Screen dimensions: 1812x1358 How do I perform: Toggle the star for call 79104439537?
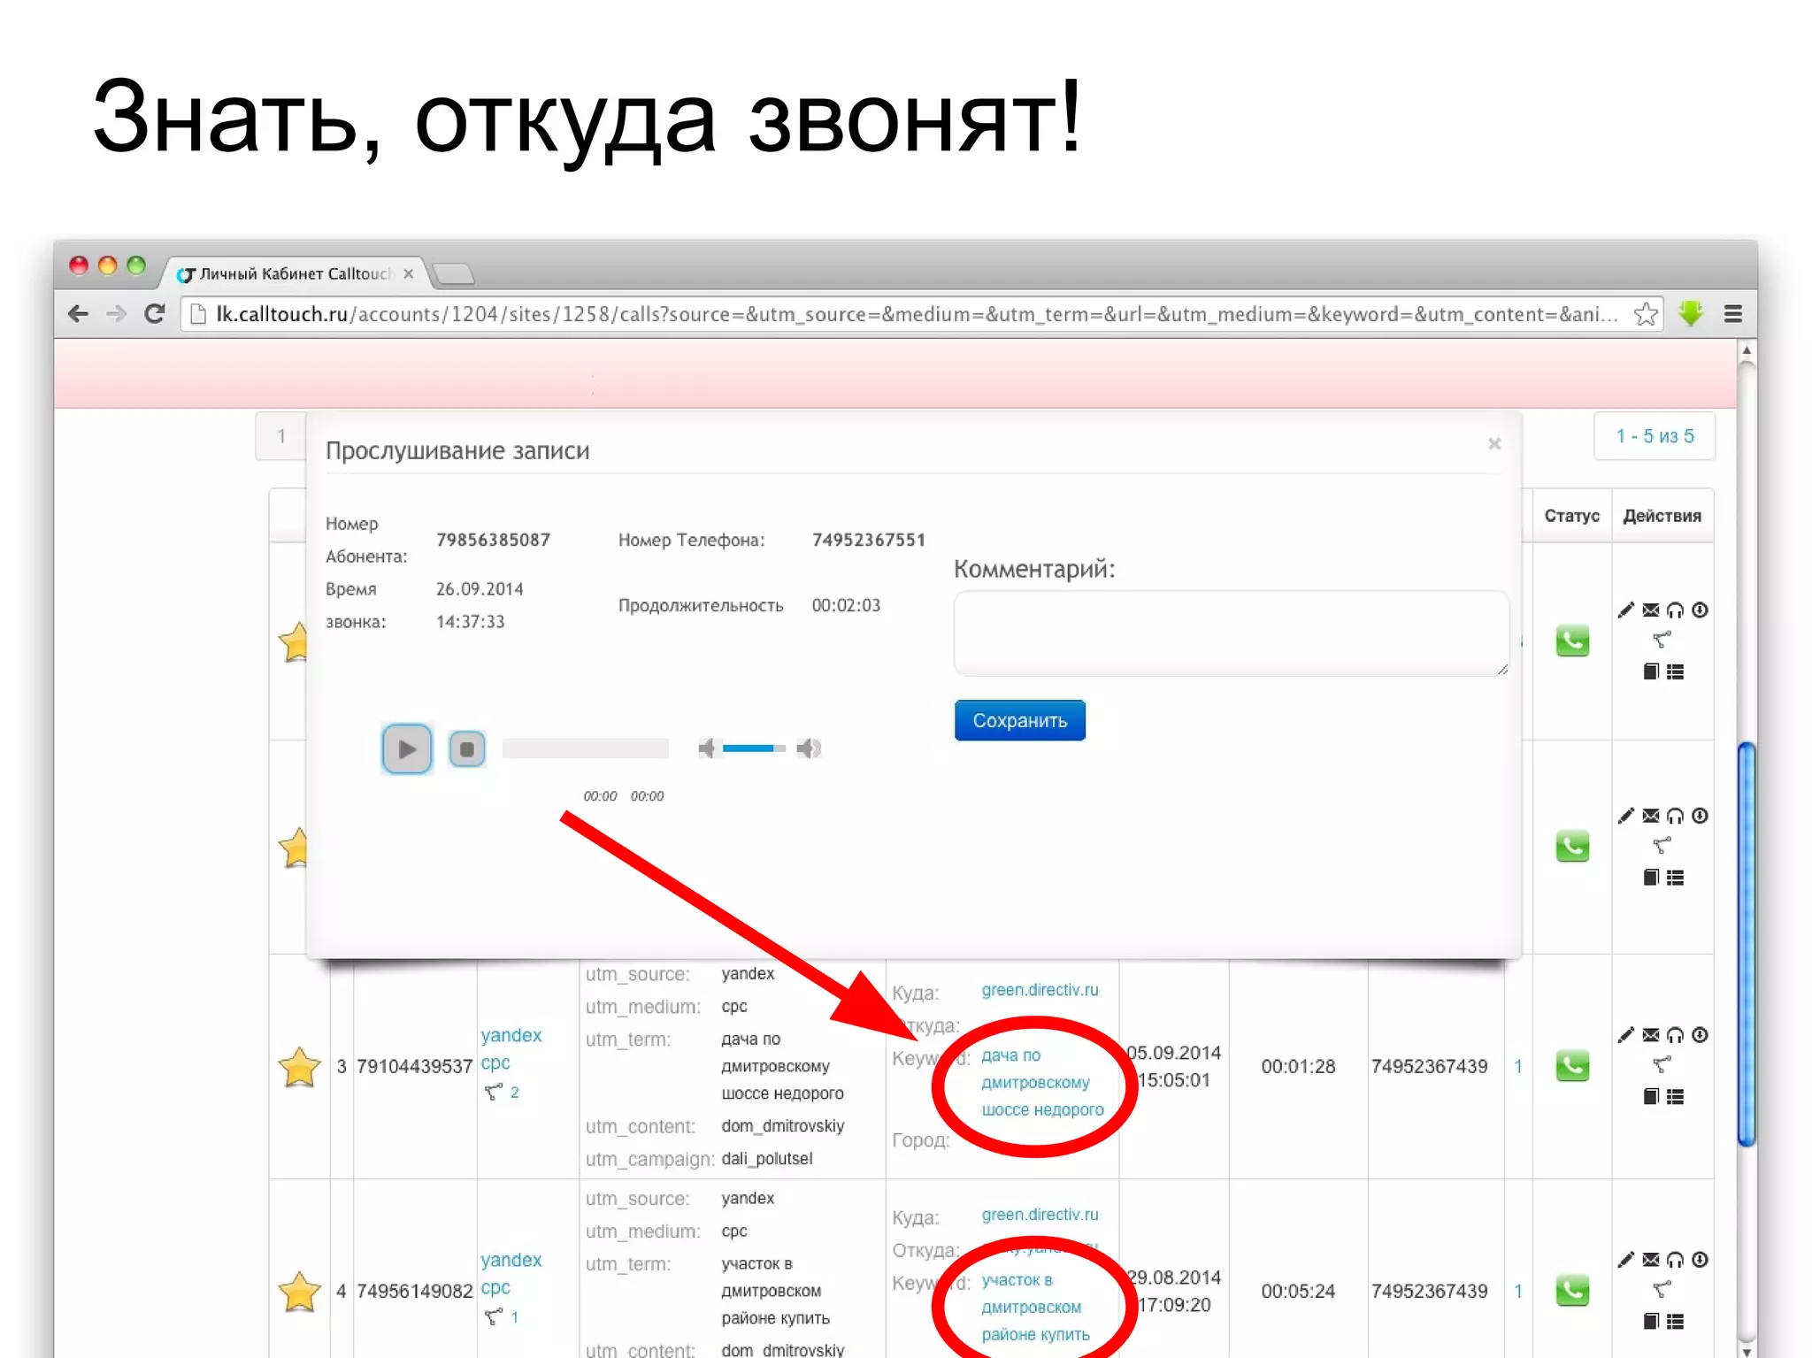(299, 1066)
